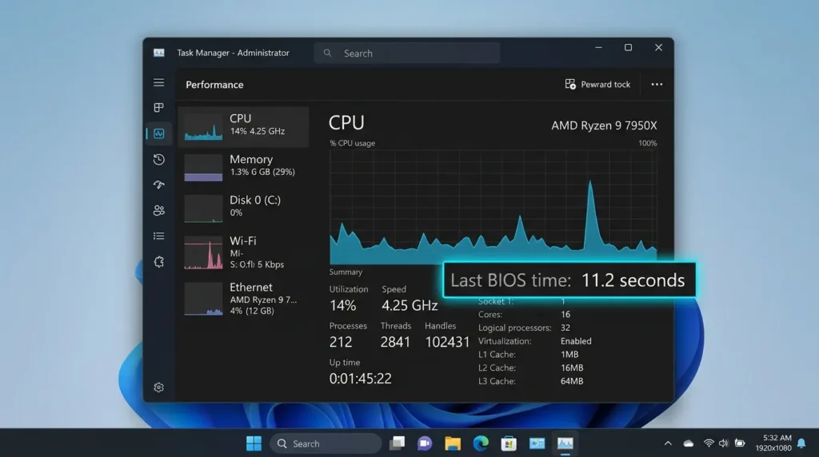Open File Explorer from the taskbar
Screen dimensions: 819x457
pos(453,443)
